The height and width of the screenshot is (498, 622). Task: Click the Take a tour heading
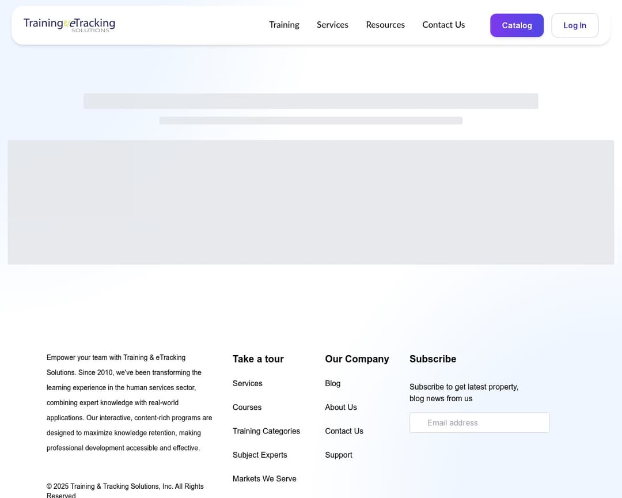coord(258,359)
